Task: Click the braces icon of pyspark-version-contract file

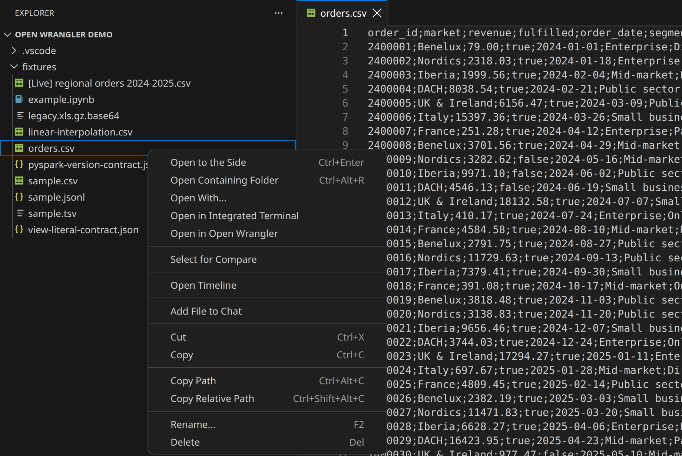Action: click(19, 164)
